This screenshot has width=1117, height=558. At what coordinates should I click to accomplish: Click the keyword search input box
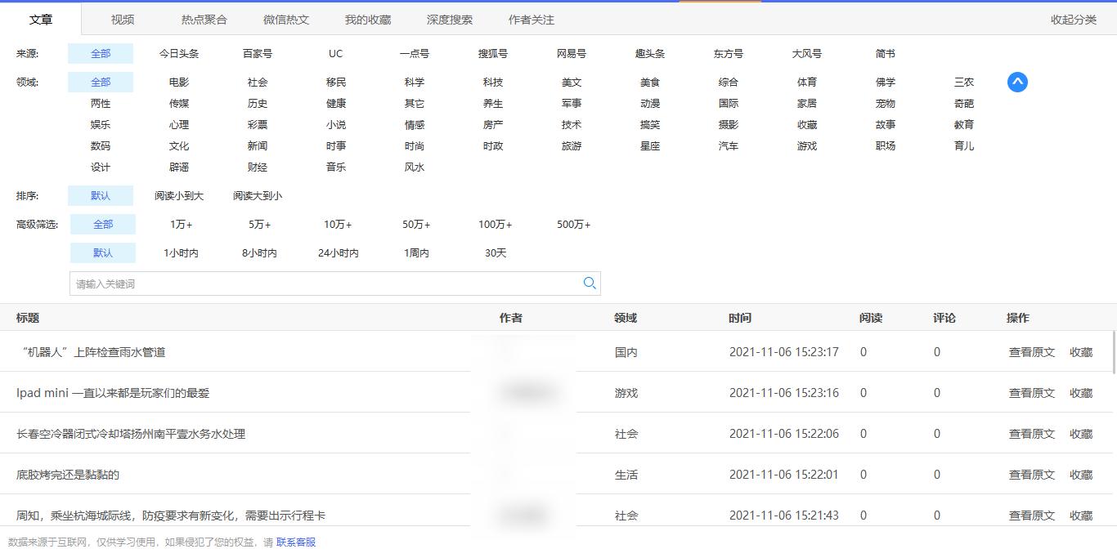coord(327,283)
